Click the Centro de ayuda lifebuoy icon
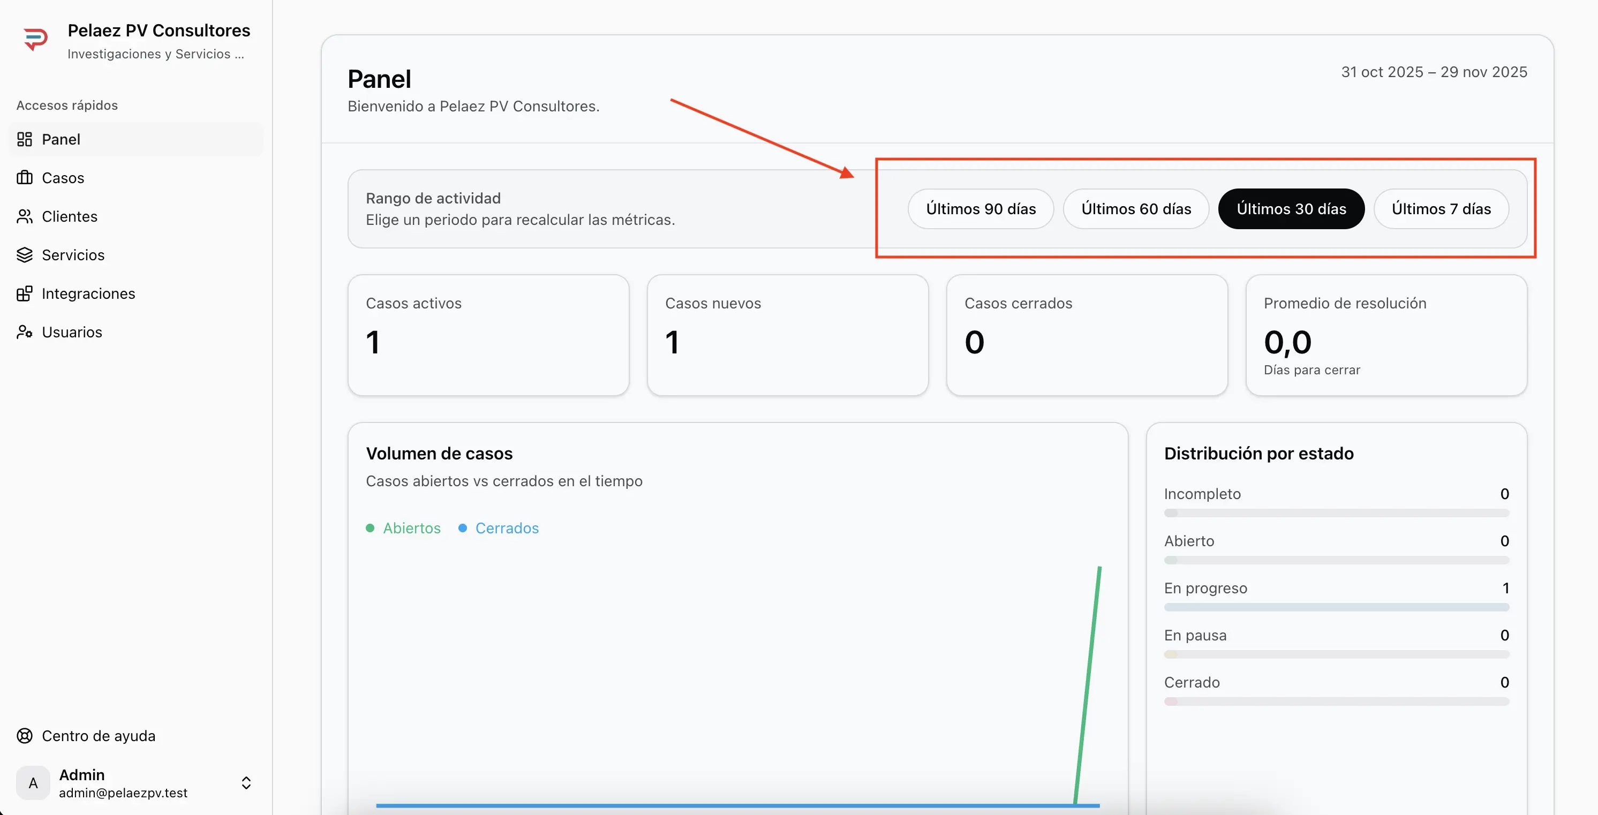 24,736
